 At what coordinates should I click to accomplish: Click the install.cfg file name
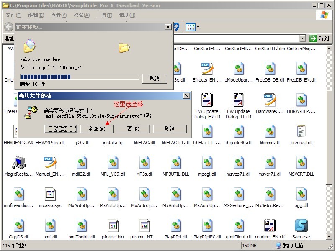click(113, 143)
